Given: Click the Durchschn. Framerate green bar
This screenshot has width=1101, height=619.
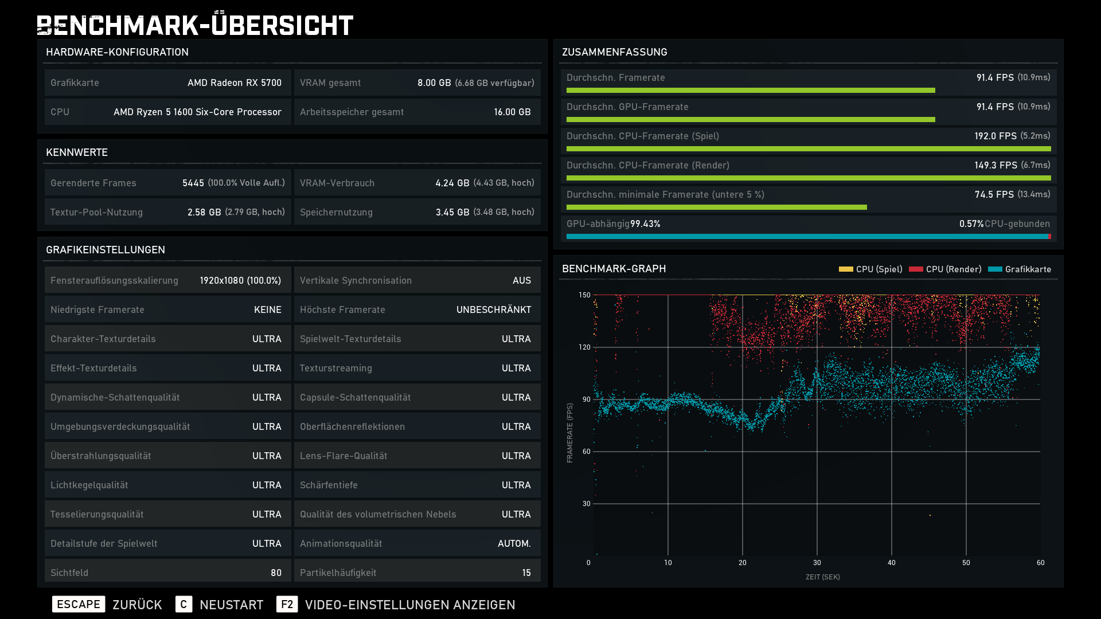Looking at the screenshot, I should [750, 91].
